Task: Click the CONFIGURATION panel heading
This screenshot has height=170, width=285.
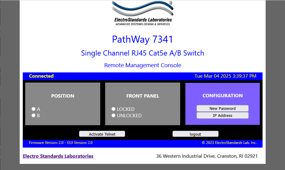Action: tap(223, 96)
